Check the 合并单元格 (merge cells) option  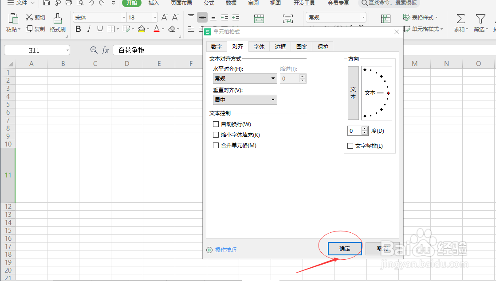pos(216,145)
